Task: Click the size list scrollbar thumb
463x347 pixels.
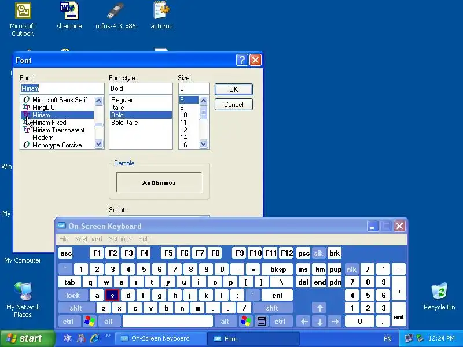Action: [203, 113]
